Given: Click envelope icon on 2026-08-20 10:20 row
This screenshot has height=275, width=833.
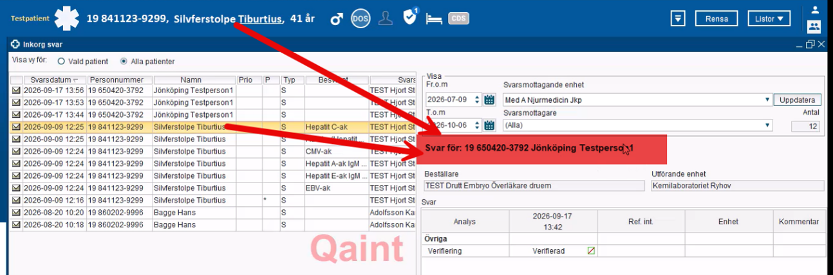Looking at the screenshot, I should coord(16,213).
